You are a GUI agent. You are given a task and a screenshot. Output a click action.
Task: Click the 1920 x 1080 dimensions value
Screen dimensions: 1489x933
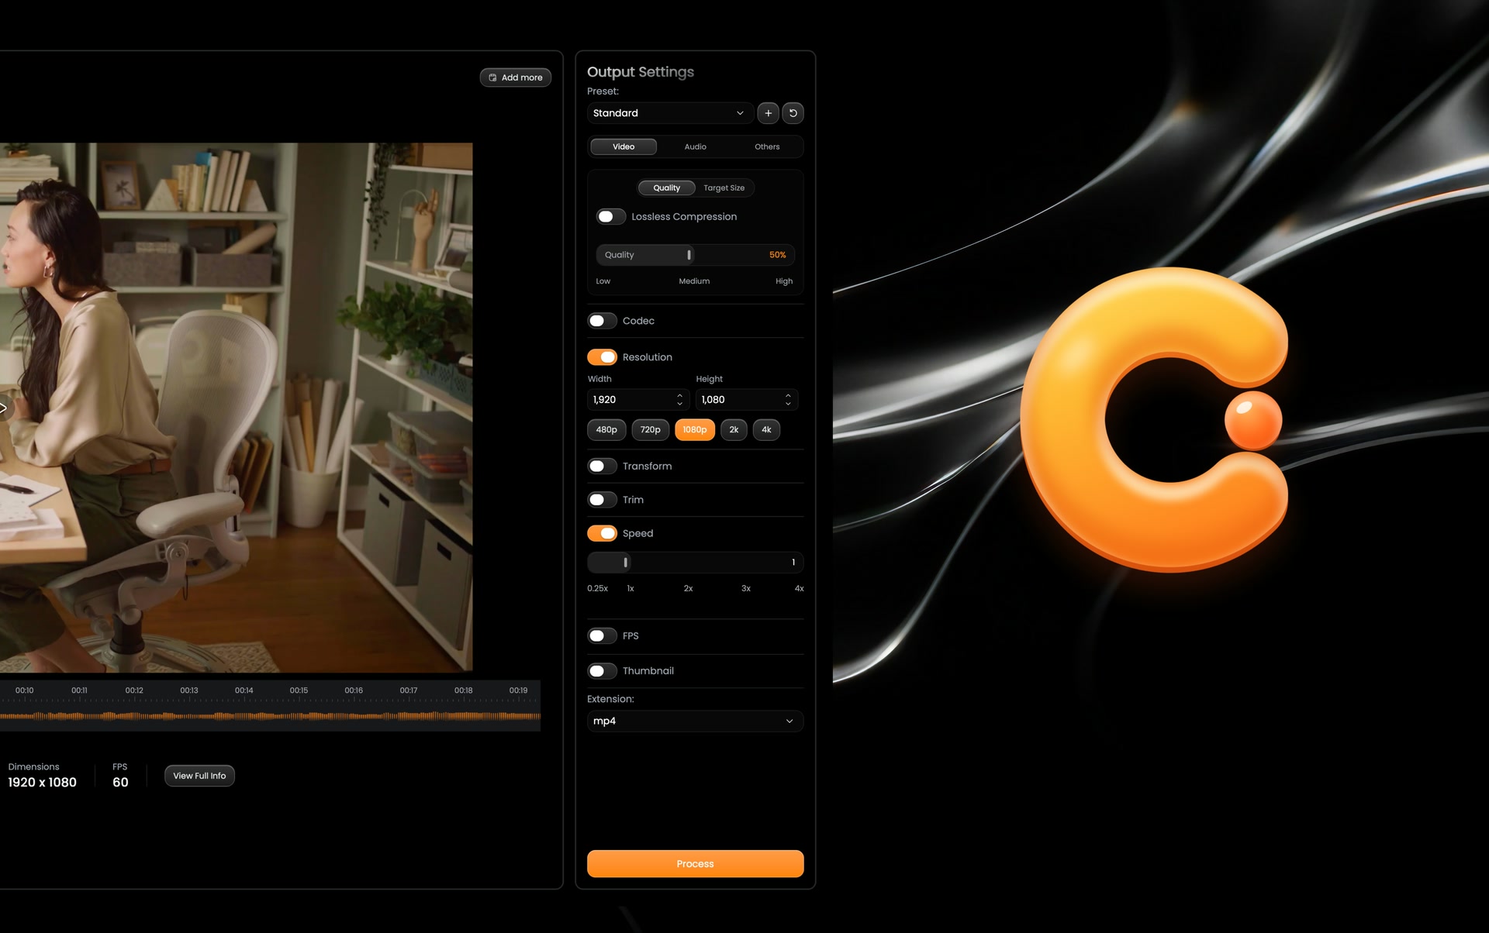42,783
